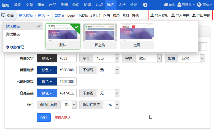Switch to the 区块 tab
Screen dimensions: 214x131
[107, 15]
